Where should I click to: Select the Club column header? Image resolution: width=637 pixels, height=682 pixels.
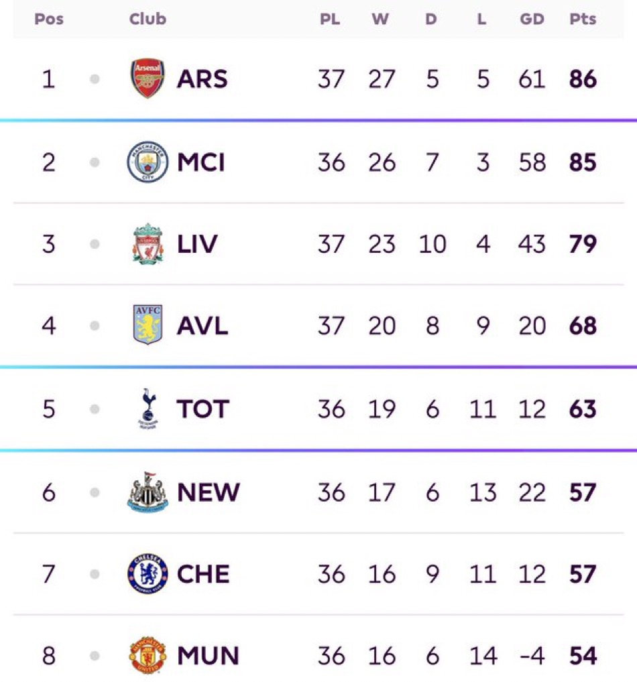coord(148,19)
